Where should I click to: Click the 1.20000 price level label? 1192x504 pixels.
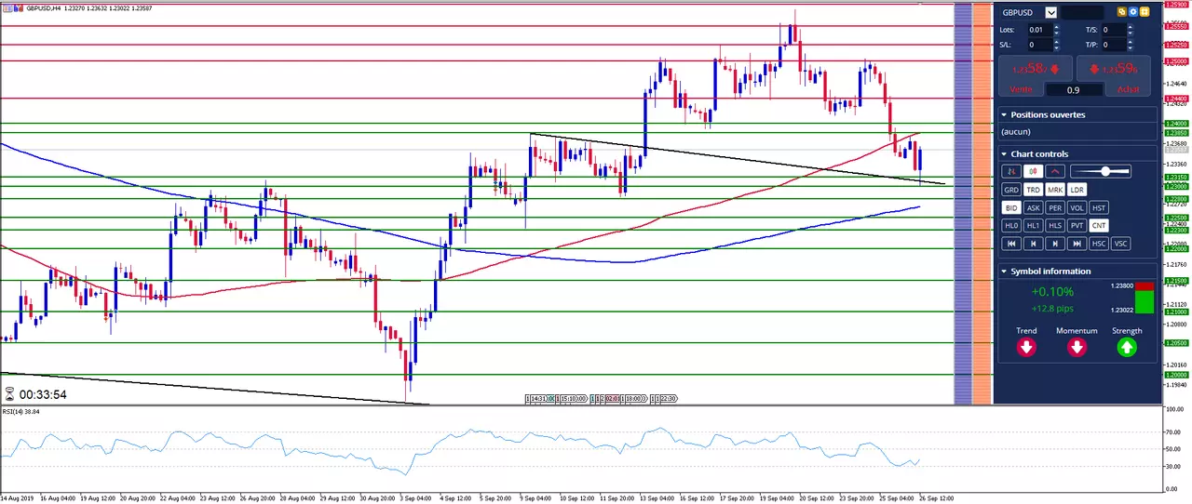(1176, 374)
